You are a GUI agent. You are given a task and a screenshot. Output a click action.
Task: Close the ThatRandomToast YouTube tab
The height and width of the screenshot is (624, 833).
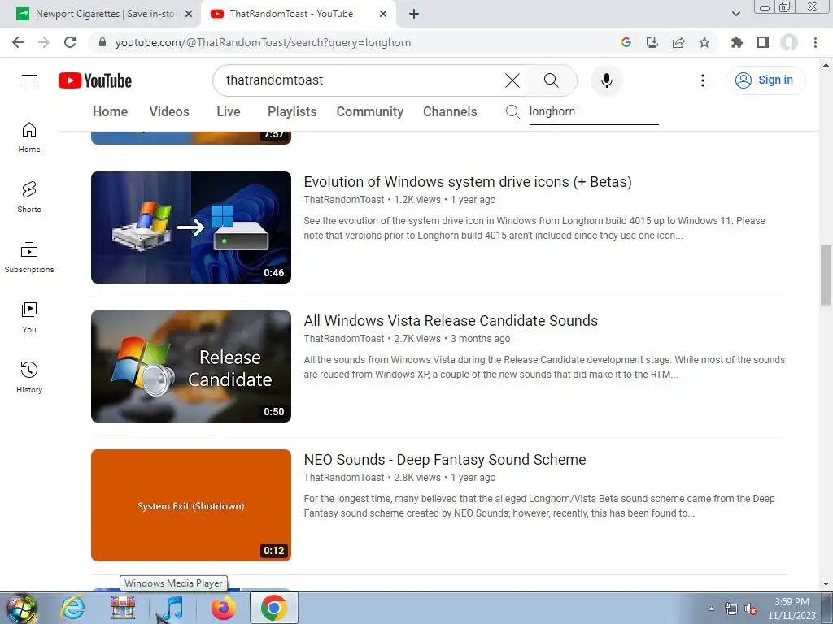coord(383,15)
